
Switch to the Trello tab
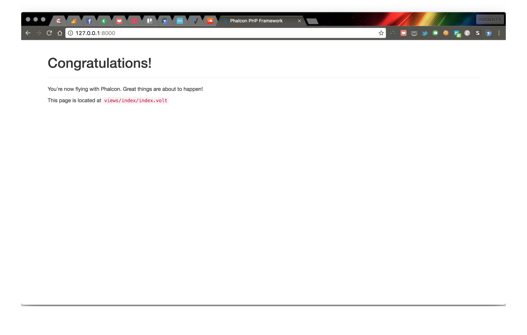[150, 21]
